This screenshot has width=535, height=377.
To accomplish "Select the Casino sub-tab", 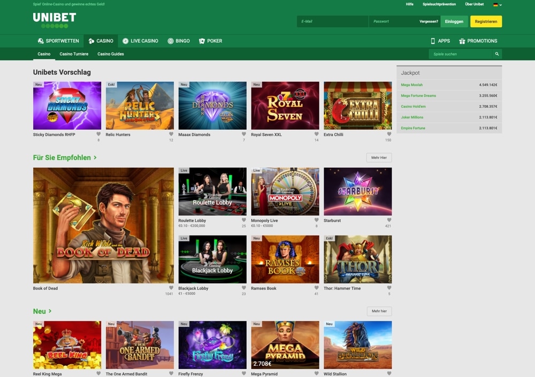I will point(44,54).
